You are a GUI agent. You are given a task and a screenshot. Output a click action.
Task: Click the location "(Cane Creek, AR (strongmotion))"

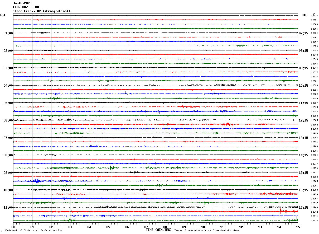[42, 11]
